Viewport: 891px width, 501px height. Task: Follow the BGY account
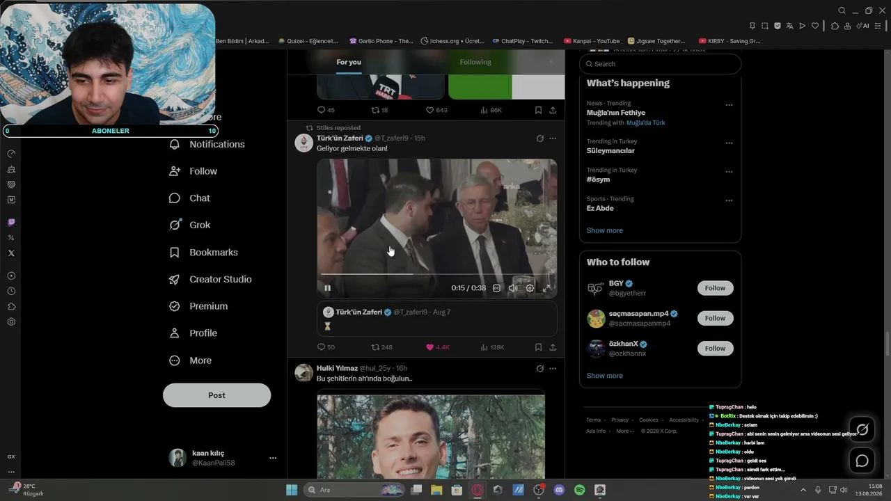715,288
